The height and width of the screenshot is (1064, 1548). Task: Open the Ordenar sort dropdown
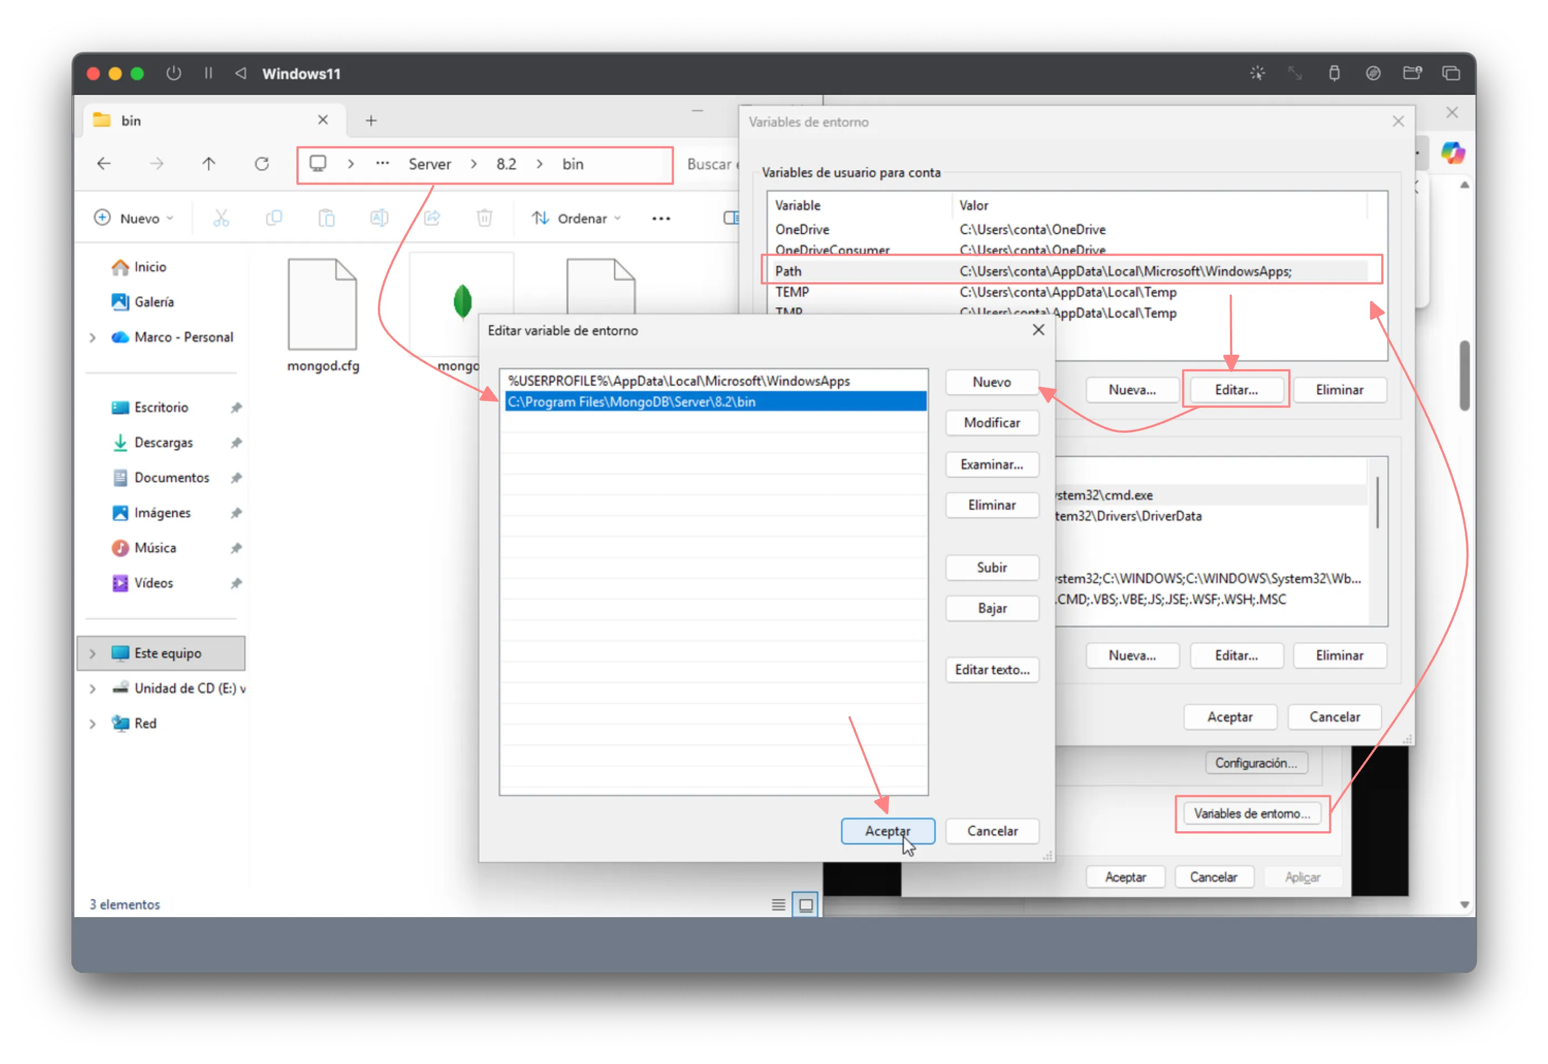[x=576, y=218]
